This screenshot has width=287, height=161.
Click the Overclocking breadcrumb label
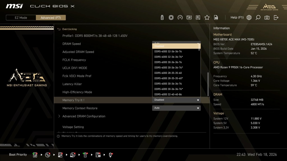click(x=70, y=29)
